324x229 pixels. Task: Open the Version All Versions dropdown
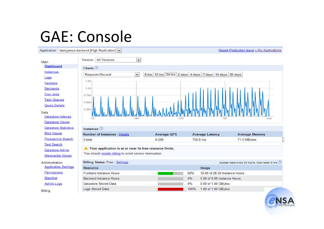click(118, 60)
